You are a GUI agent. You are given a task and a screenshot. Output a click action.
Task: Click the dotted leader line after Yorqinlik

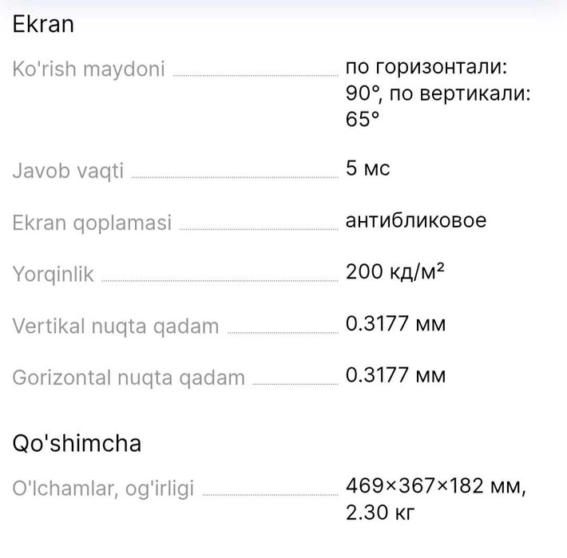tap(218, 279)
